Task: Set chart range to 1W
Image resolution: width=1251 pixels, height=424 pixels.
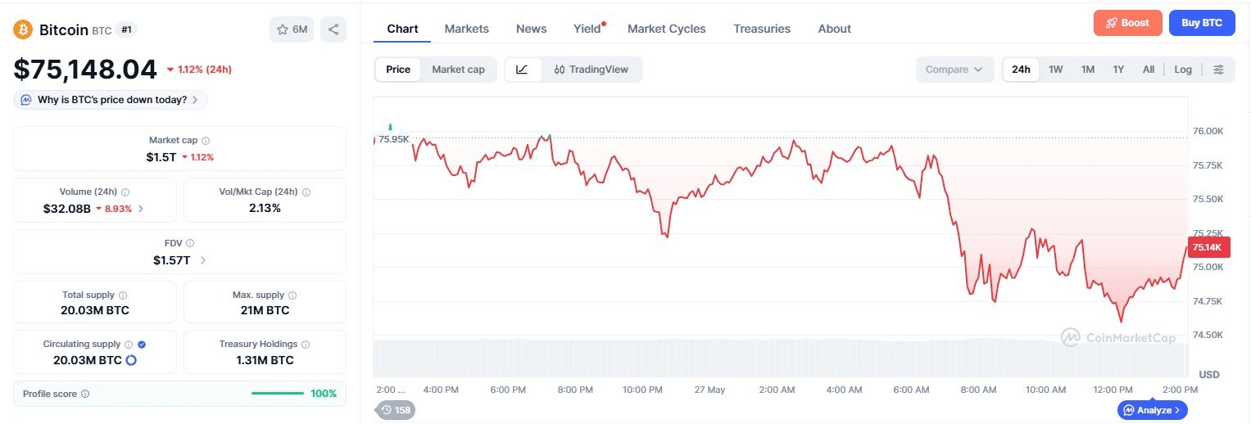Action: click(x=1056, y=70)
